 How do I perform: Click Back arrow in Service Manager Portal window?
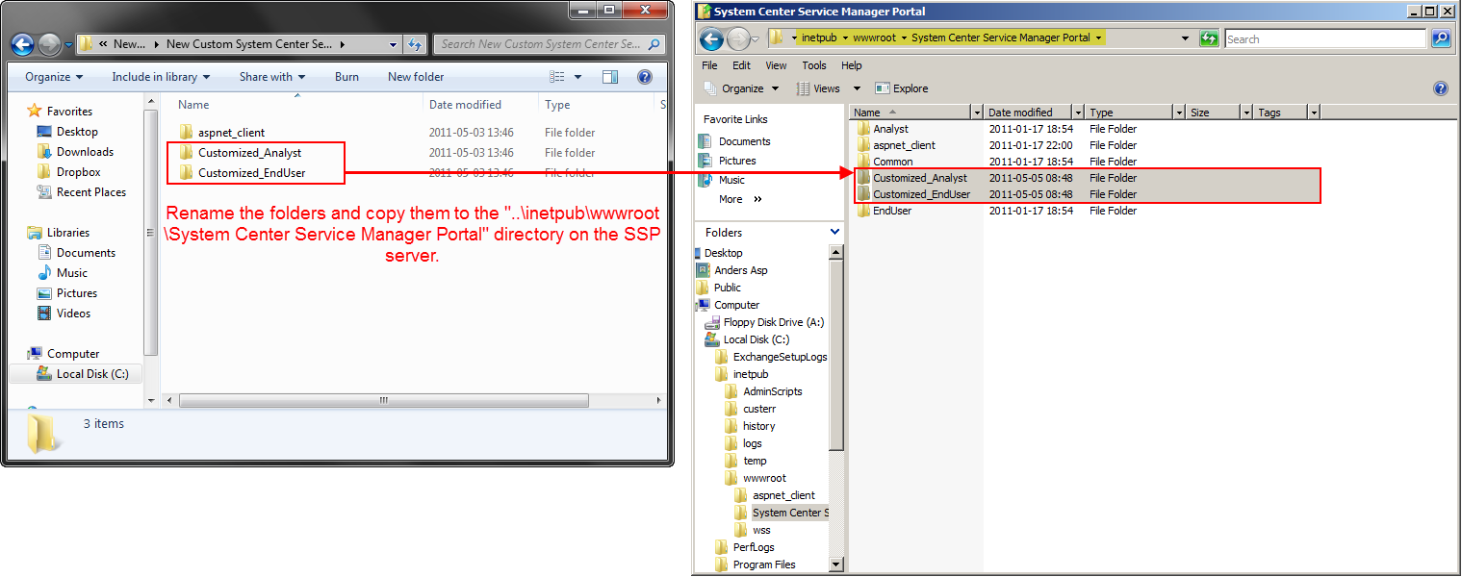pos(711,39)
